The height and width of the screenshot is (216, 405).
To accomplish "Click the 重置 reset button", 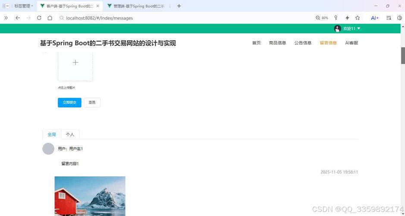I will click(x=92, y=102).
